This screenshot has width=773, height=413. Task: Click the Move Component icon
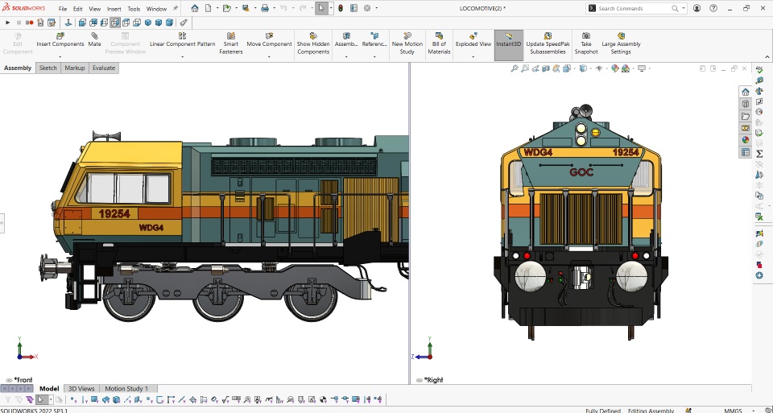click(269, 36)
